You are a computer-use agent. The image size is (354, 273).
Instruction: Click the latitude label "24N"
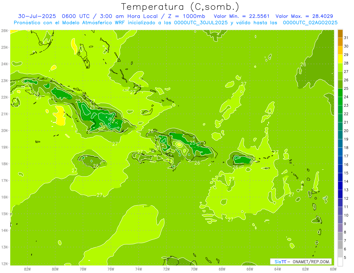pyautogui.click(x=4, y=64)
